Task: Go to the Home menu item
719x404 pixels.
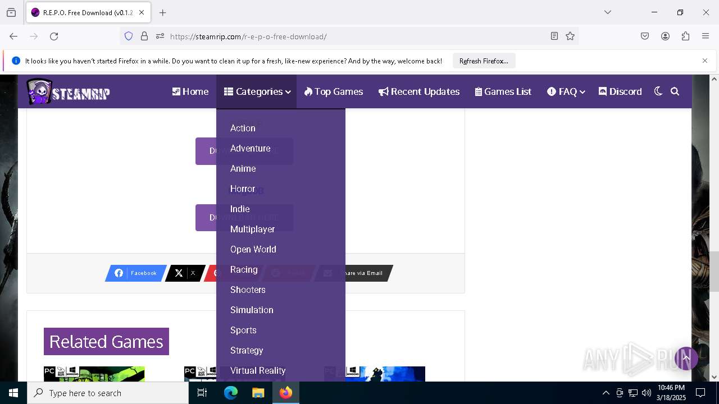Action: click(190, 91)
